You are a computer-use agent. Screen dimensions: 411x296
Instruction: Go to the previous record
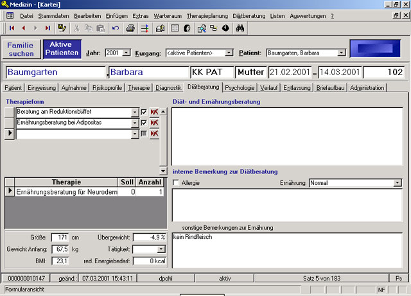coord(24,28)
